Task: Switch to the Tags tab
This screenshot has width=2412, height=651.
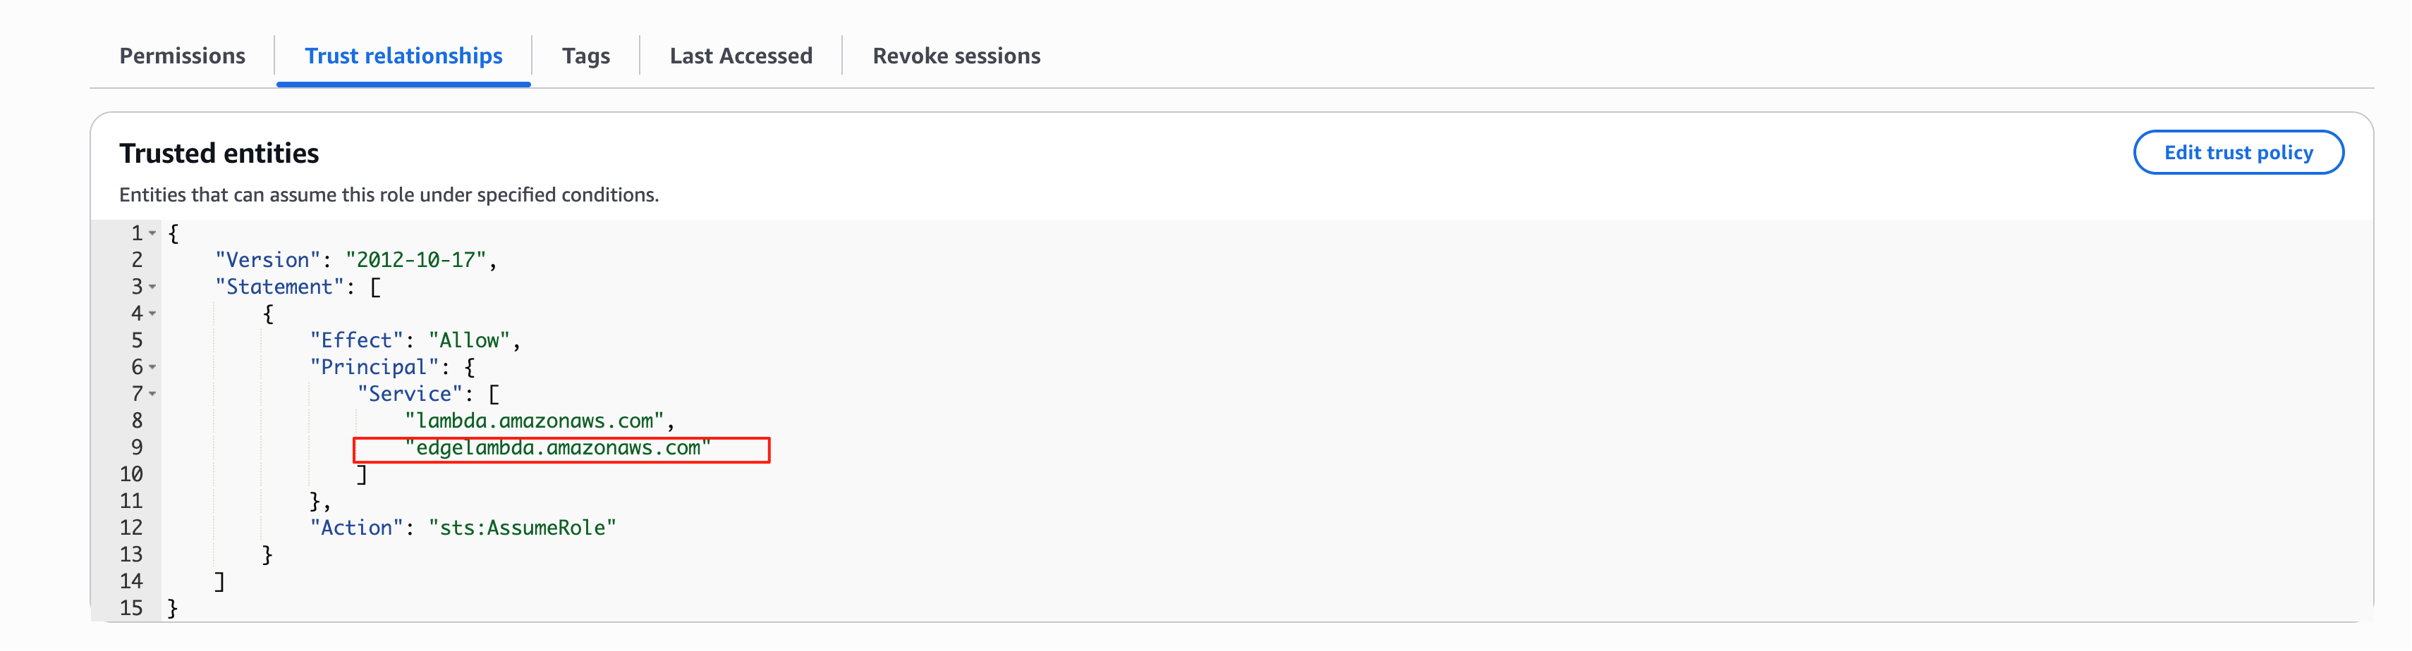Action: coord(585,56)
